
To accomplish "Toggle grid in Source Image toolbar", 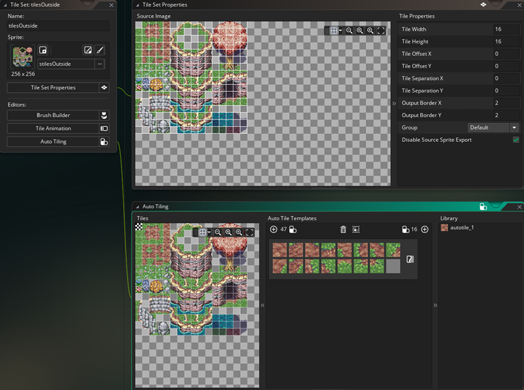I will [334, 31].
